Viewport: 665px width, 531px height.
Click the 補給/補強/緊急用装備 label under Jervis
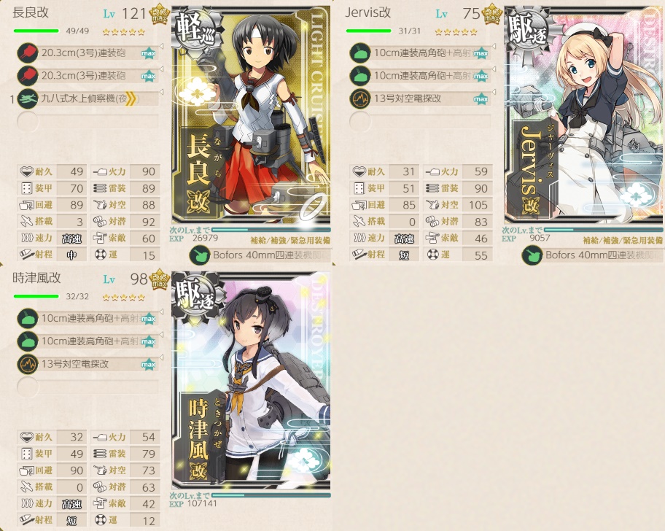623,241
